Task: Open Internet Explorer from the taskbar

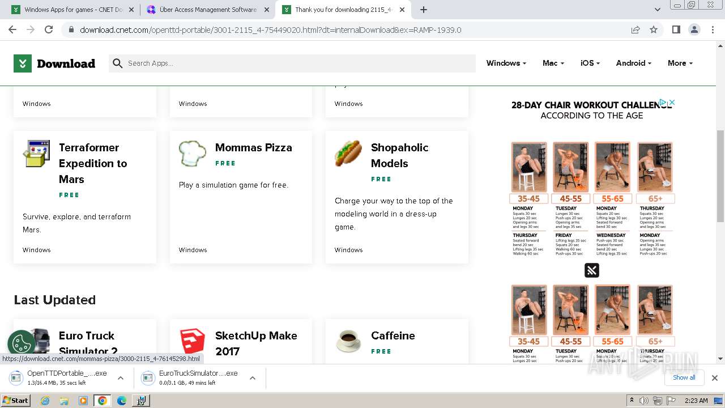Action: pos(45,401)
